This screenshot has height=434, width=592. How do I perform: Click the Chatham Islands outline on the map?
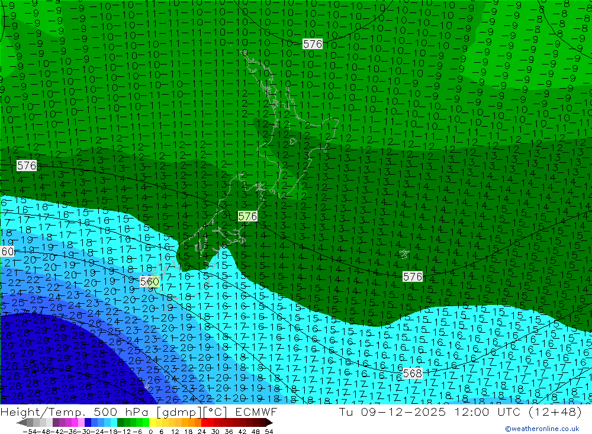click(404, 254)
